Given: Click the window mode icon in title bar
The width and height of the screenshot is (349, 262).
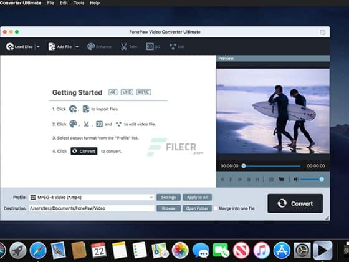Looking at the screenshot, I should pyautogui.click(x=323, y=32).
